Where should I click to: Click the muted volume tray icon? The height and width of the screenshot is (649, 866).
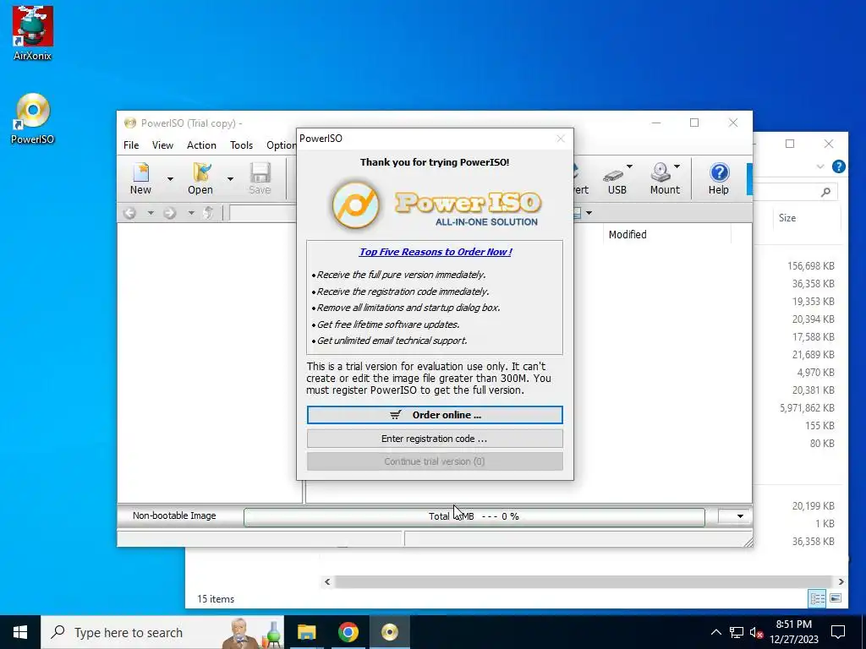756,632
